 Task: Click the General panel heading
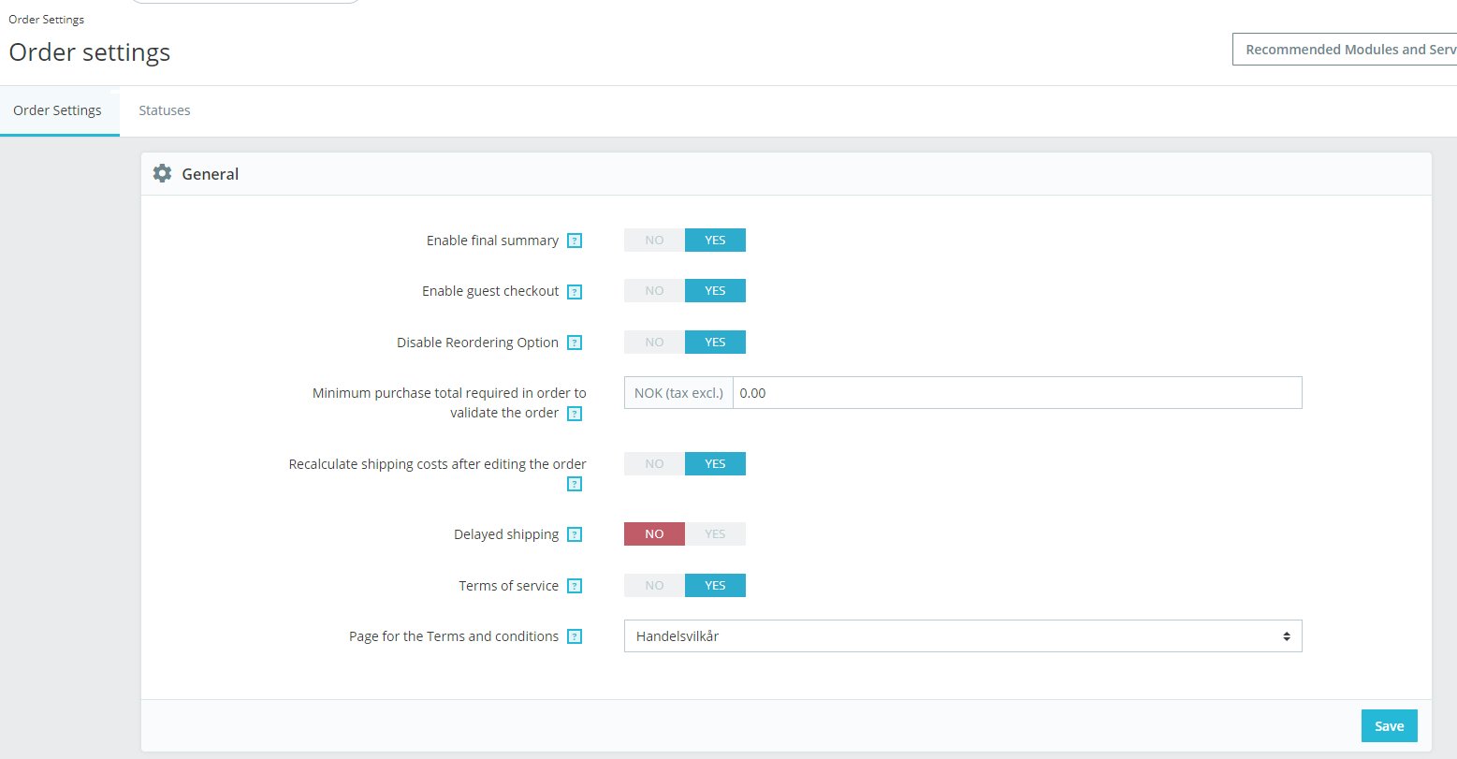coord(211,174)
